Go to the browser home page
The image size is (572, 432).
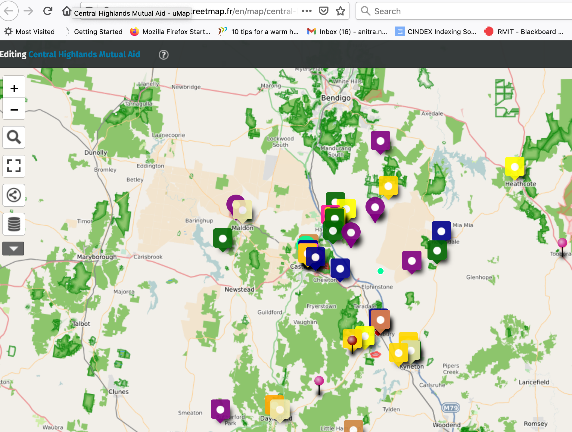click(x=67, y=11)
